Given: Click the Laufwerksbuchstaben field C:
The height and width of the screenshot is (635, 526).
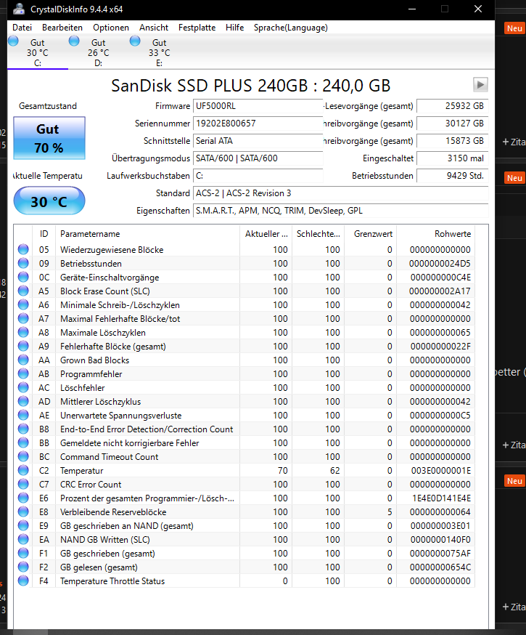Looking at the screenshot, I should (258, 176).
